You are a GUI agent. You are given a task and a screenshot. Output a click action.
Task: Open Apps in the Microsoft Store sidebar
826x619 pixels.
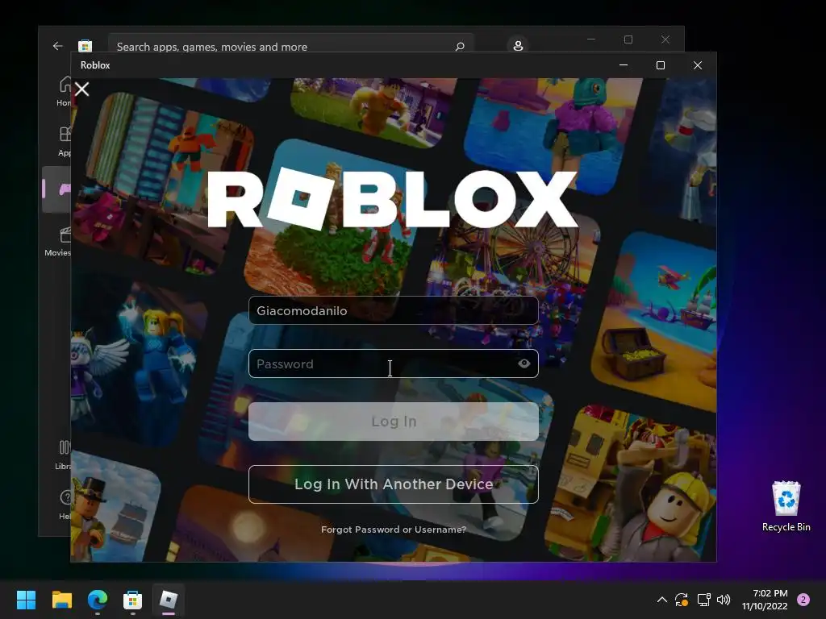point(63,141)
